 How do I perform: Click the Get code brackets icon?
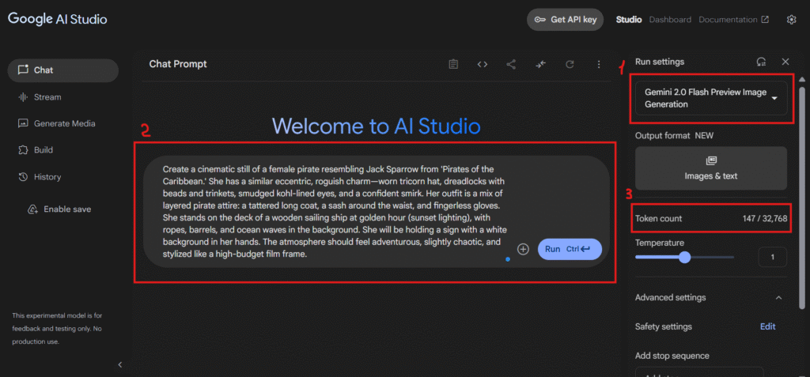483,64
